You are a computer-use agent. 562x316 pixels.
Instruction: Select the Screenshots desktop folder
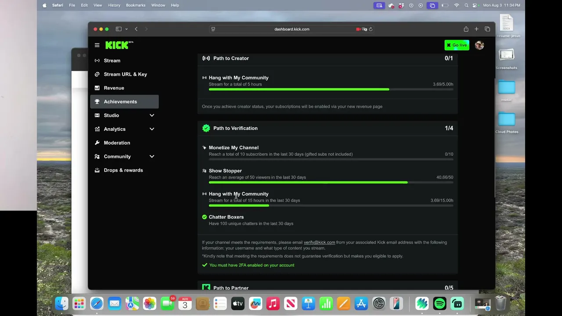click(x=506, y=59)
